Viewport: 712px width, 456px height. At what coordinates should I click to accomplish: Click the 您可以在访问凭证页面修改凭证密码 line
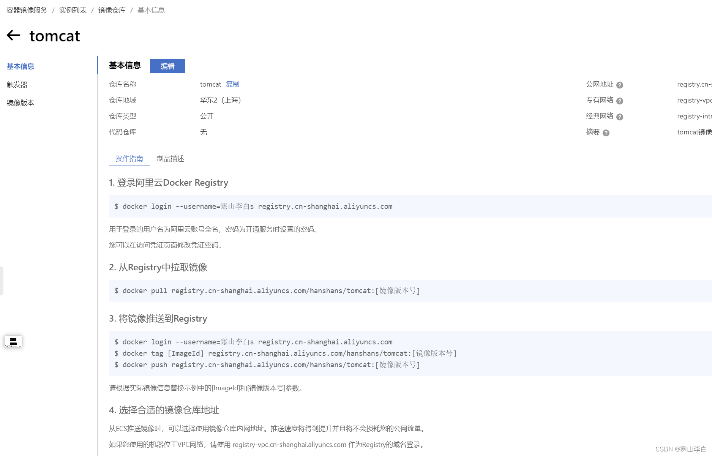point(166,245)
